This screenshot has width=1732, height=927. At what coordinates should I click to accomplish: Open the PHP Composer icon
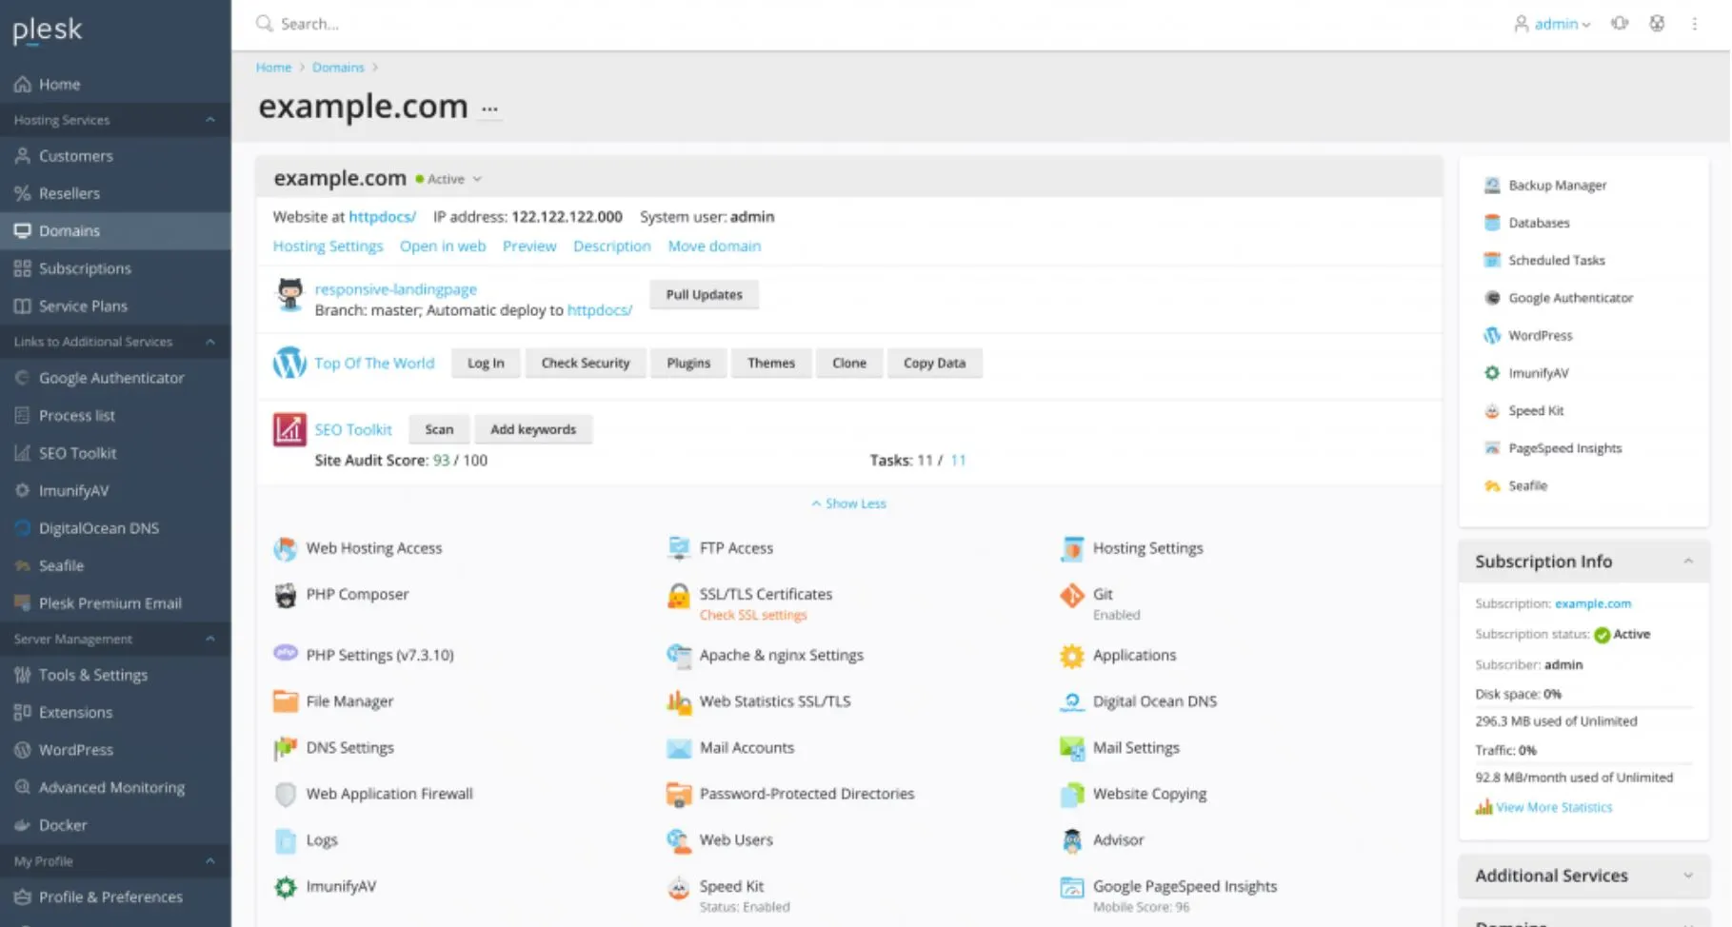285,595
